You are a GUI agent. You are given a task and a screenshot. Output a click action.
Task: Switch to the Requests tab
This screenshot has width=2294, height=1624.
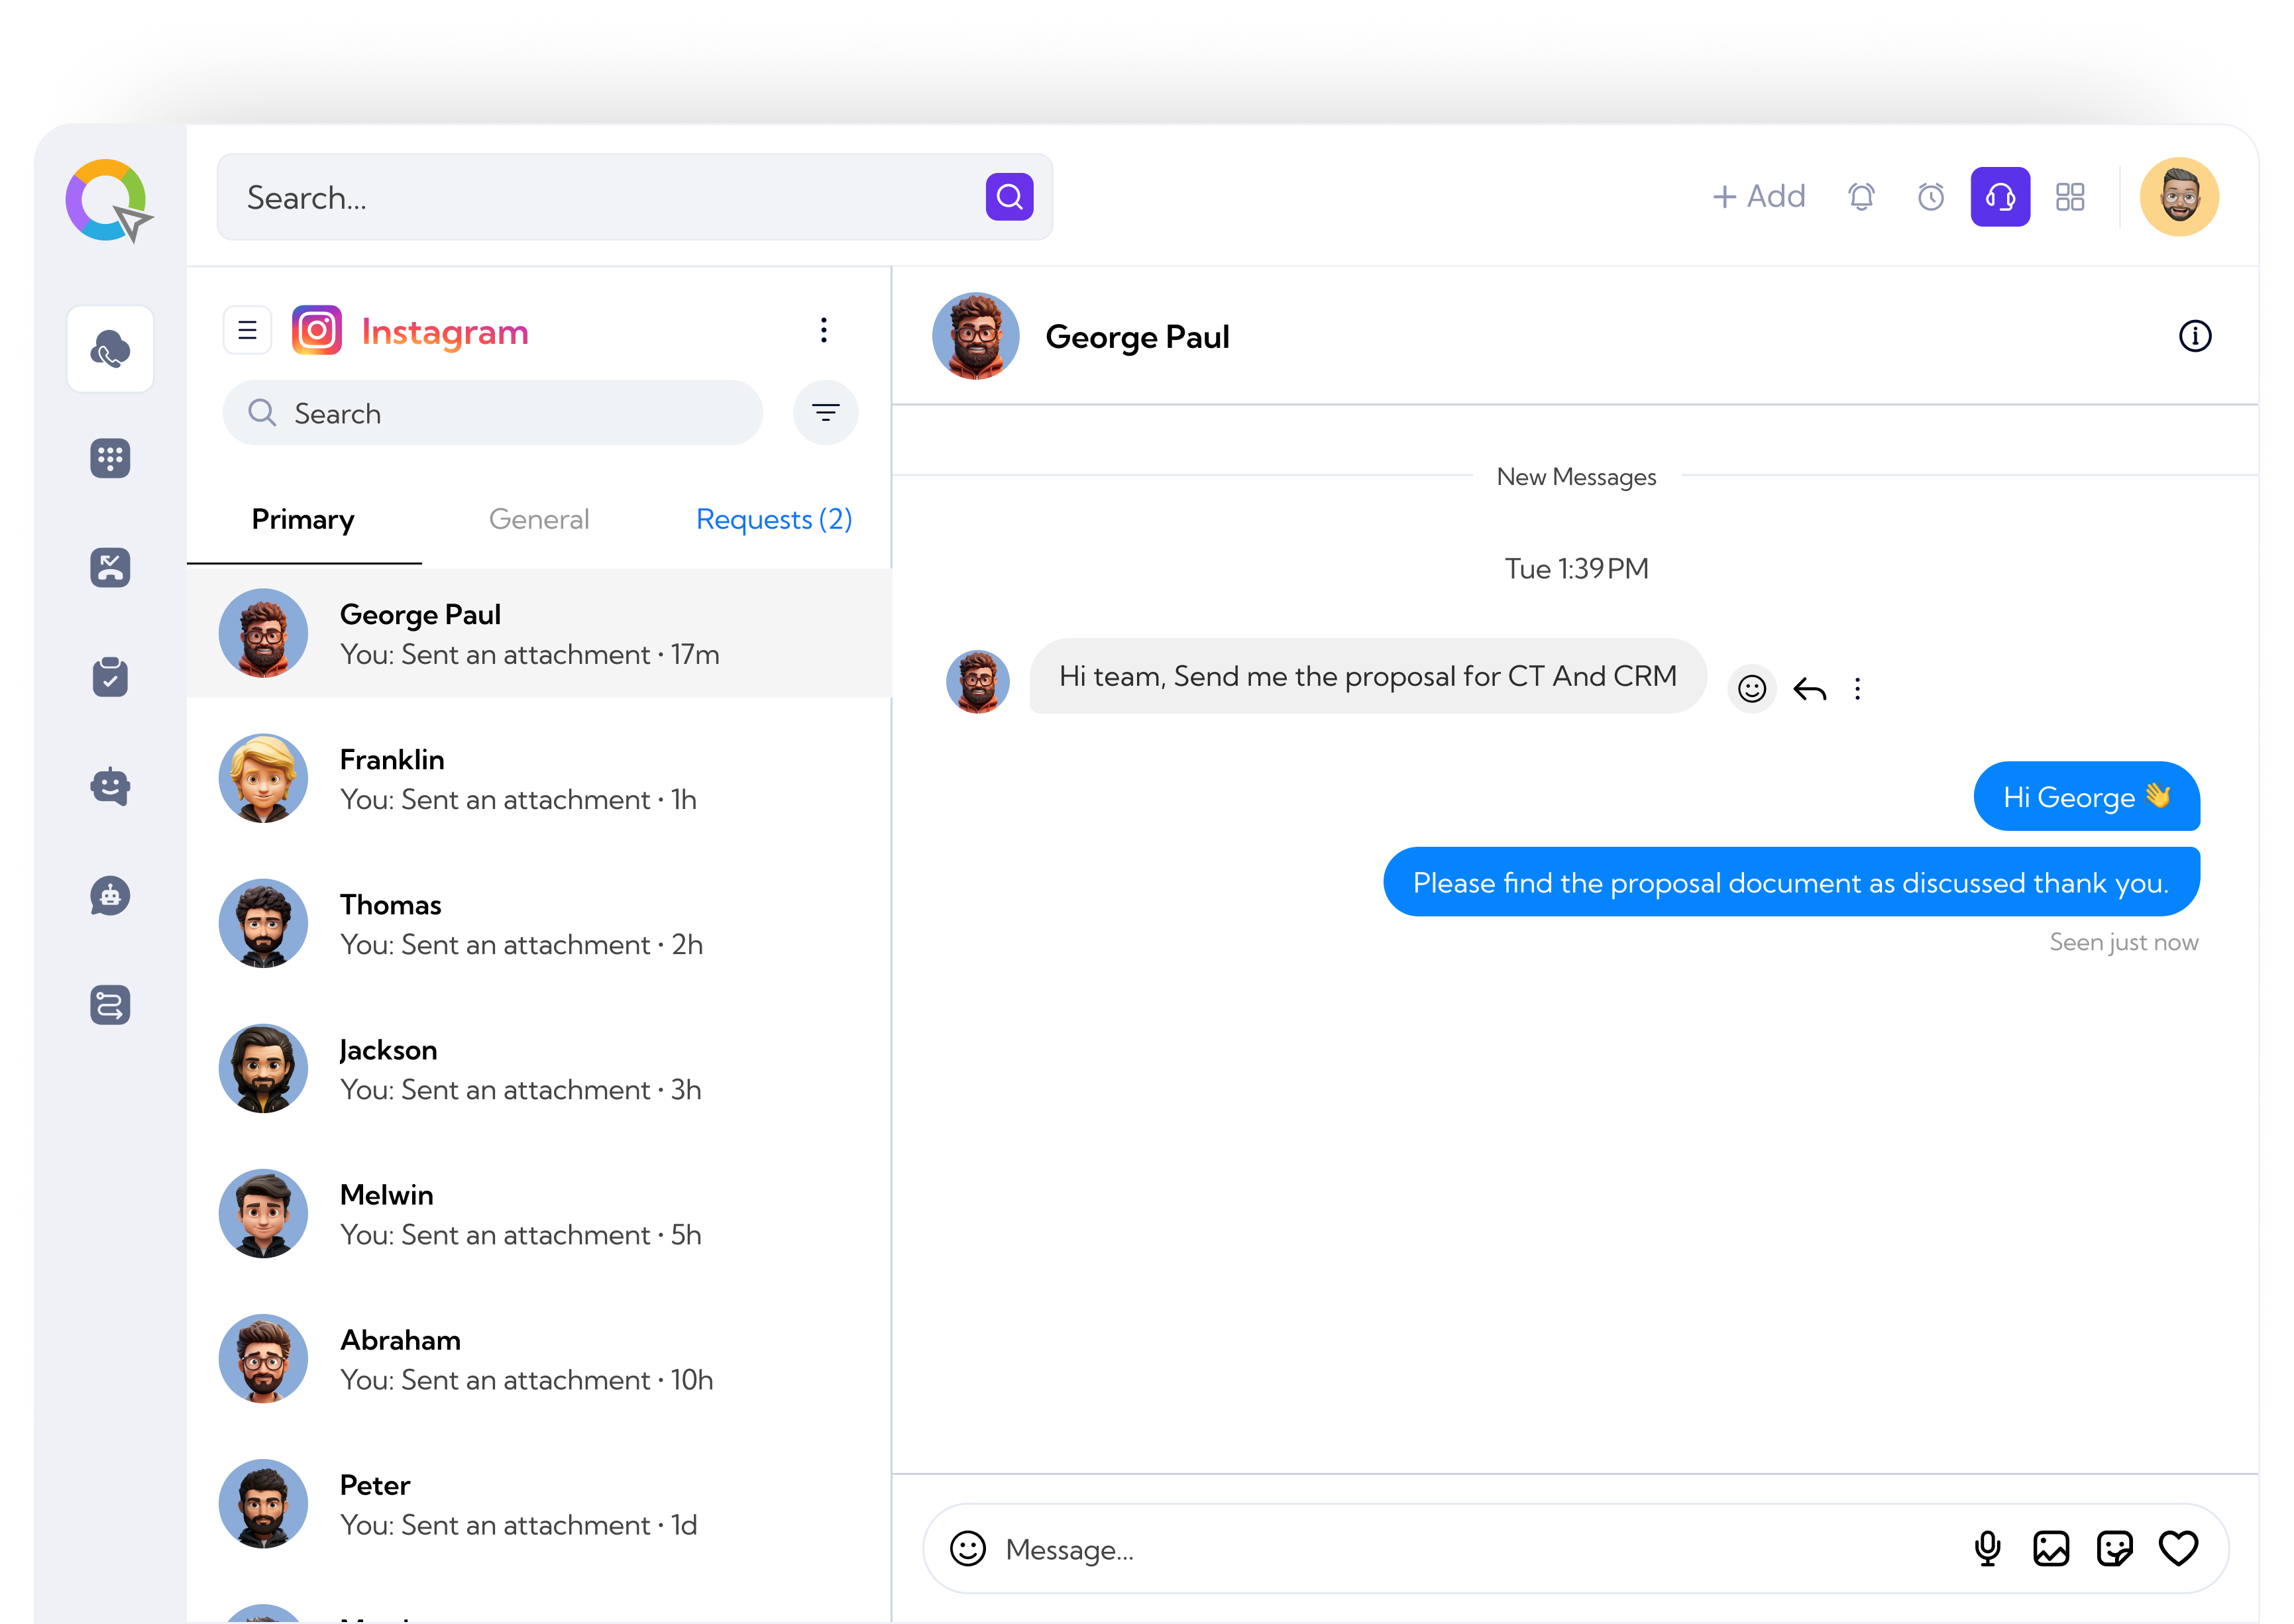(773, 519)
